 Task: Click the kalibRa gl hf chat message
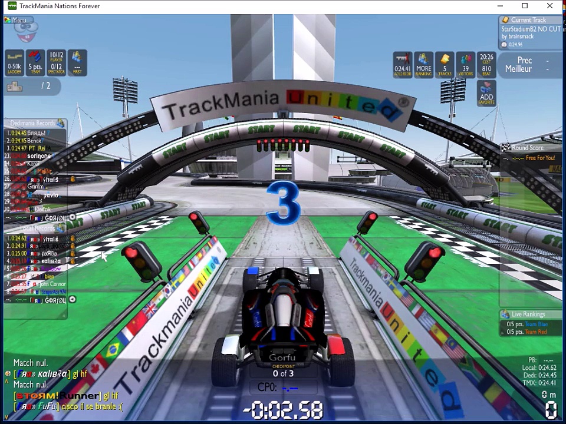(x=50, y=374)
